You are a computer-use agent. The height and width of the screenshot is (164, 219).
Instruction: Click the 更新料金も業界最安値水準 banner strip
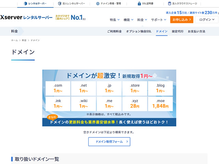pos(109,122)
